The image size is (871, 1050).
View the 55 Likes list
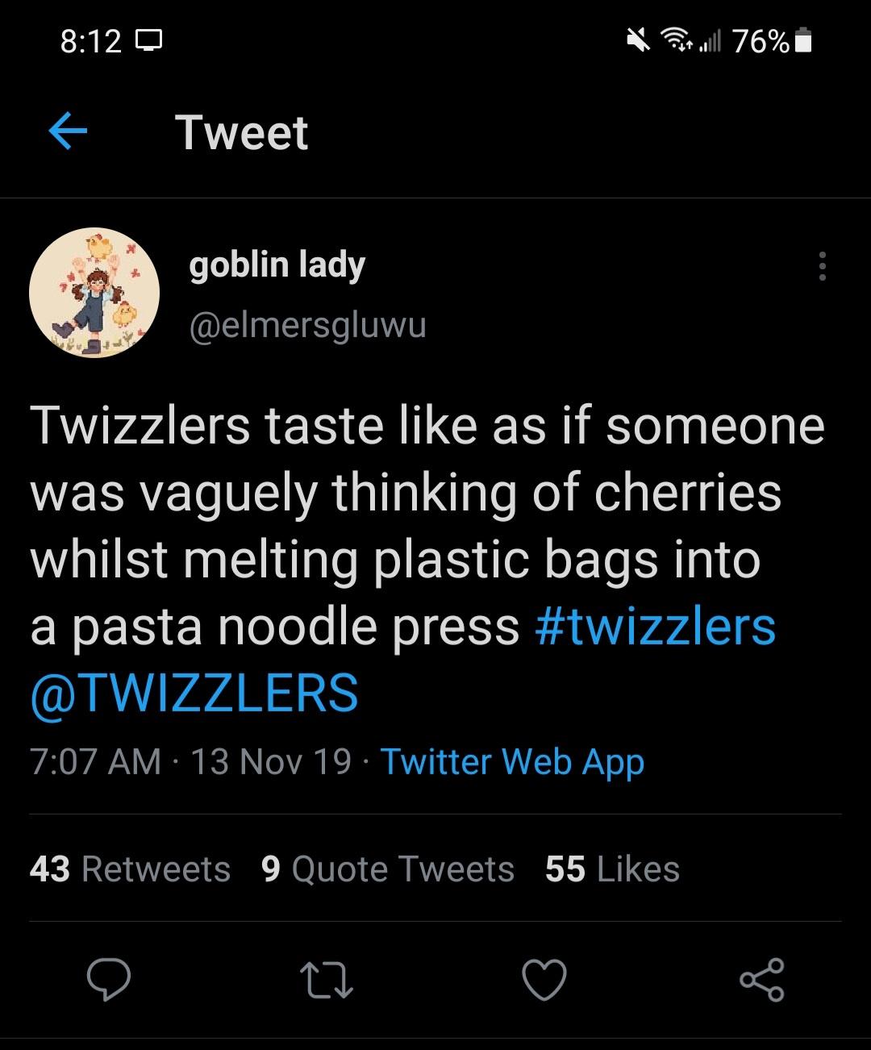pyautogui.click(x=612, y=869)
